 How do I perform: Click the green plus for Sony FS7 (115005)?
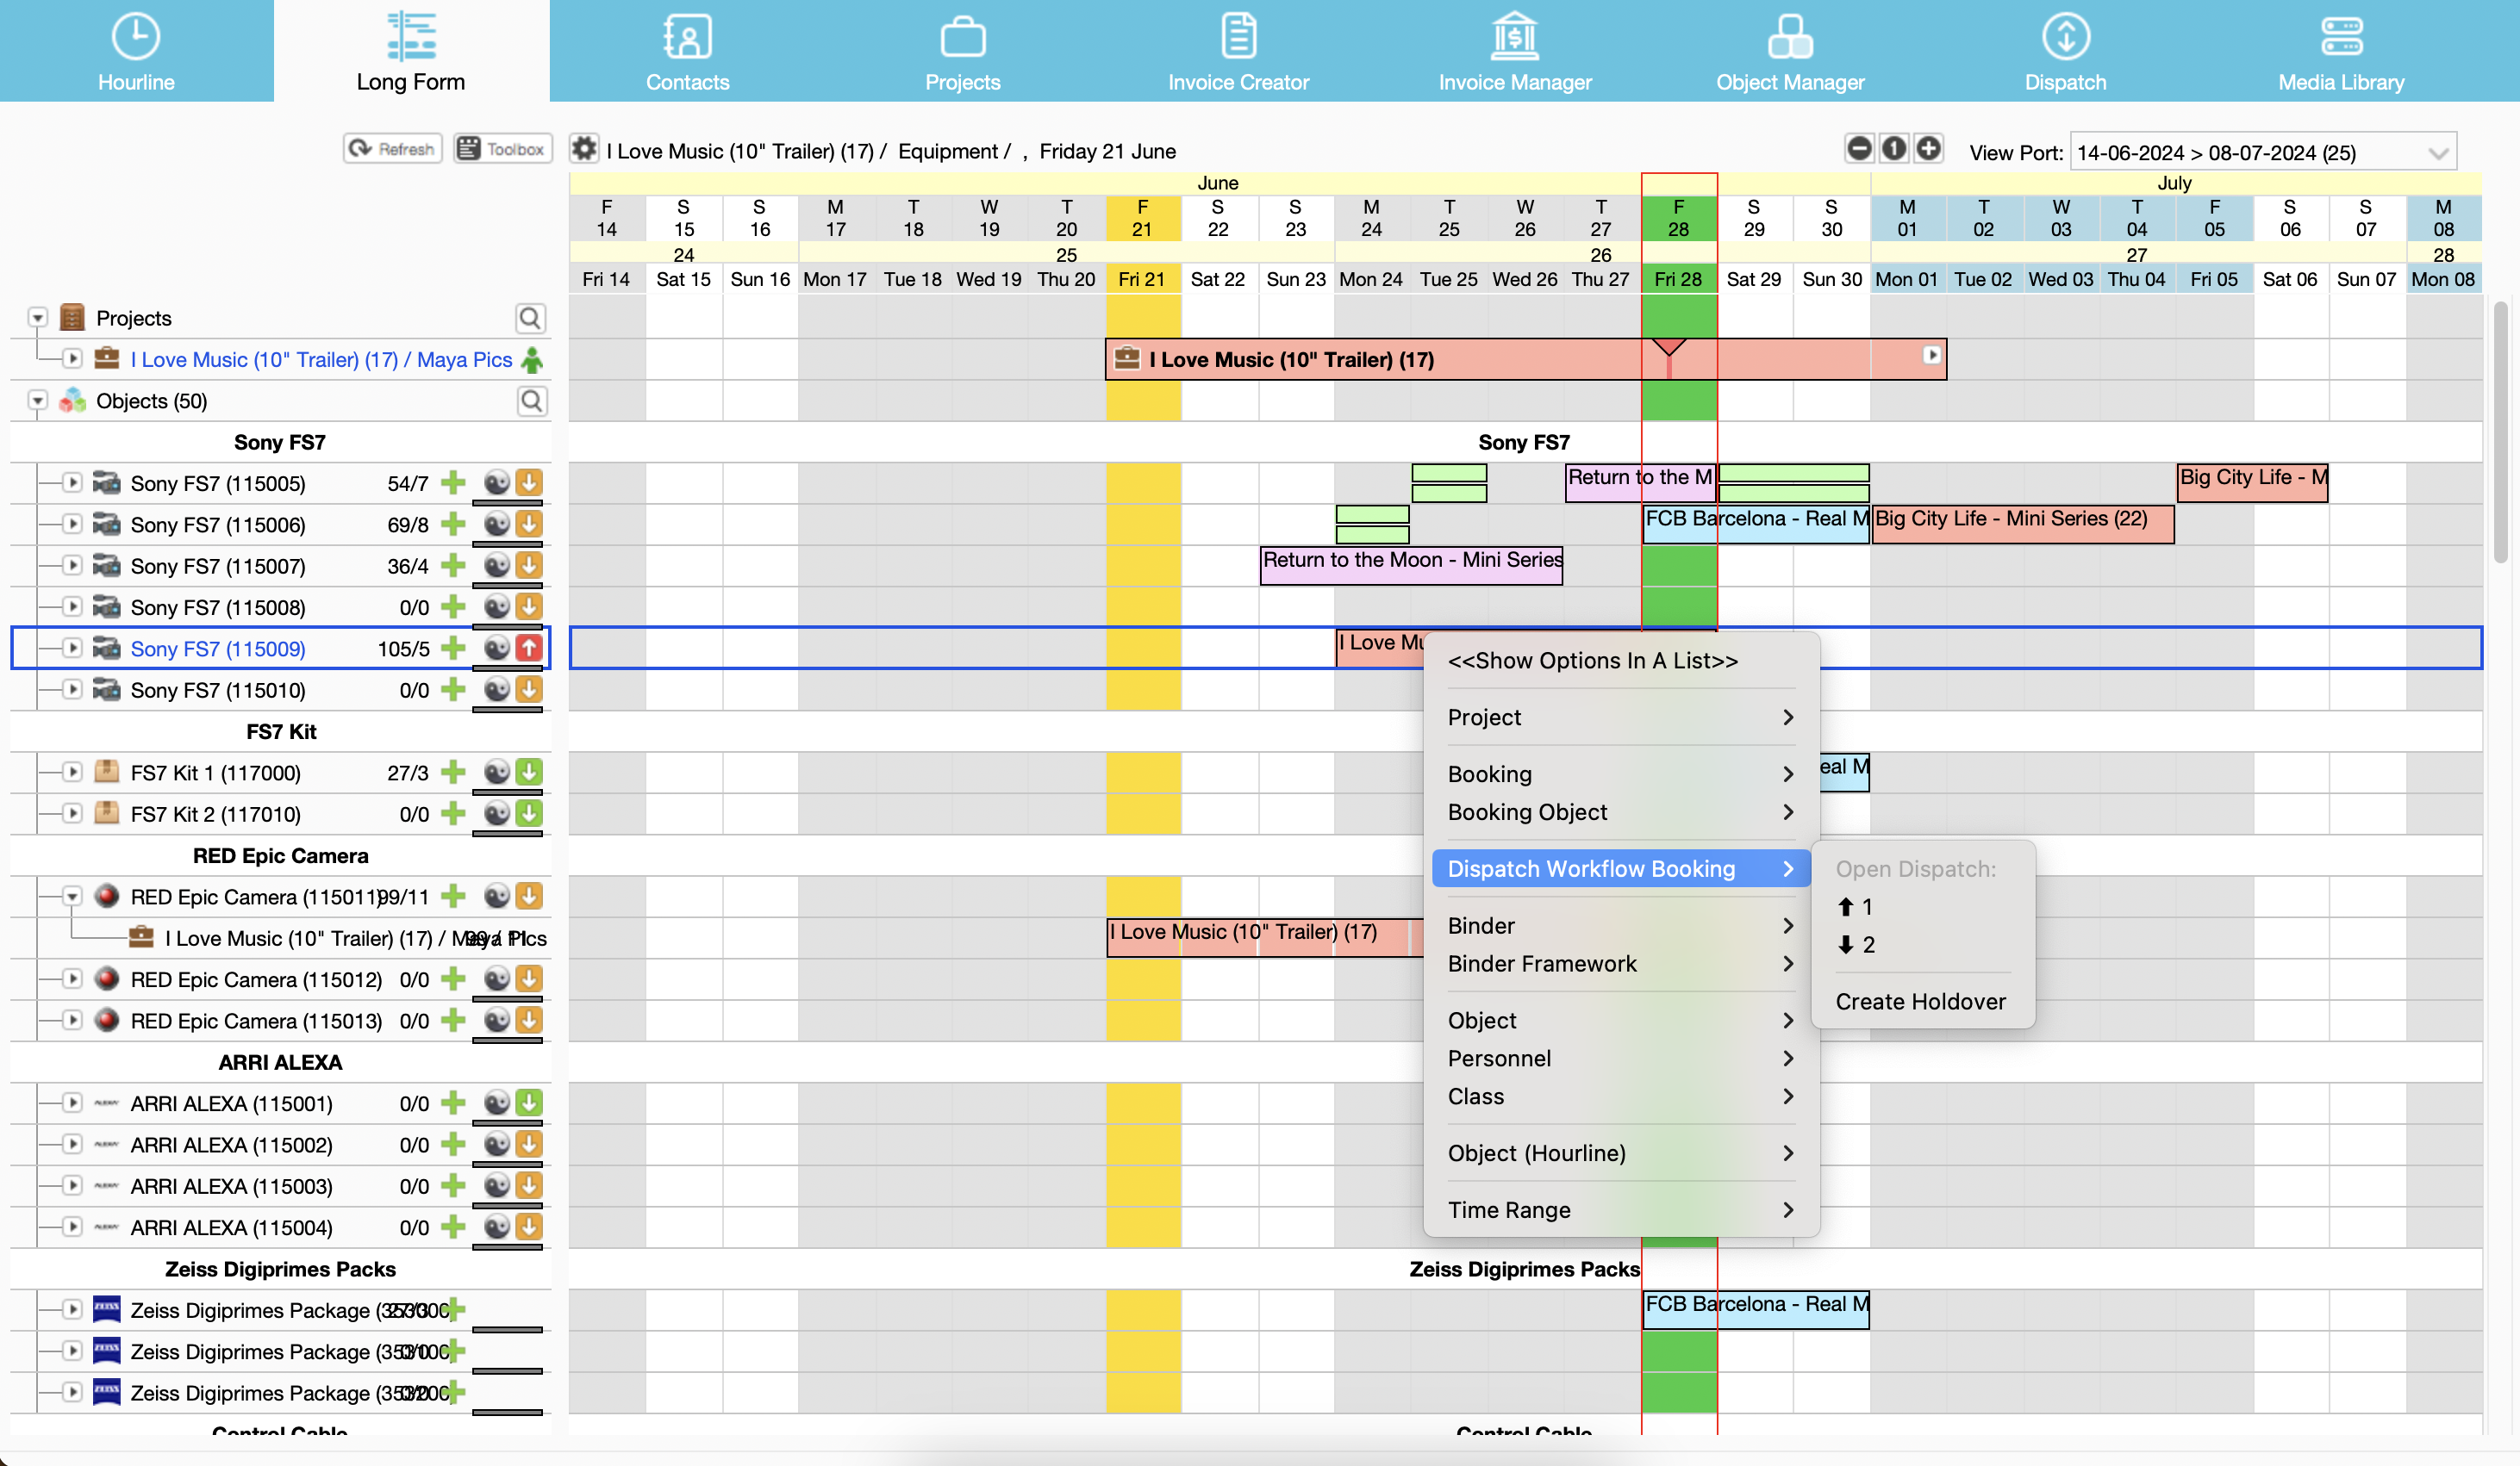(453, 482)
